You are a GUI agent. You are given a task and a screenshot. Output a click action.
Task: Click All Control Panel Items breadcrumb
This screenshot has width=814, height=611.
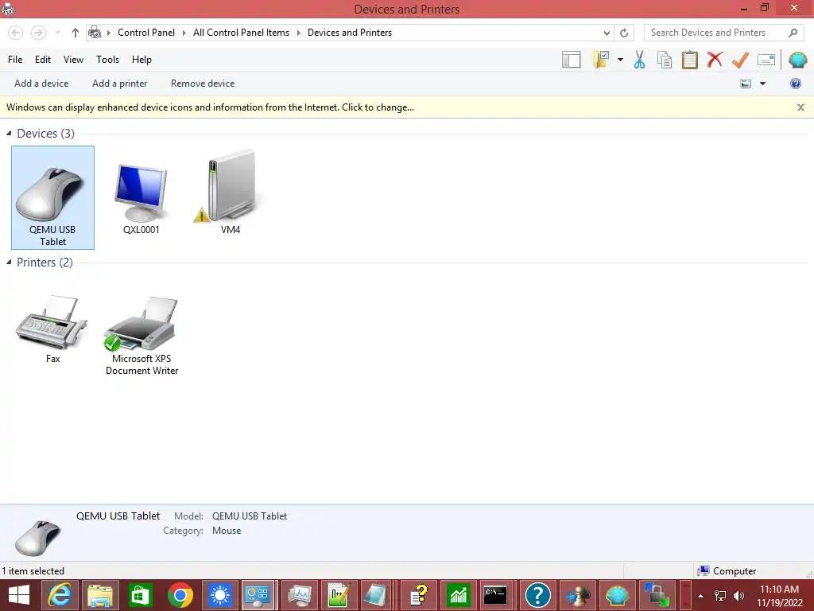click(x=242, y=33)
